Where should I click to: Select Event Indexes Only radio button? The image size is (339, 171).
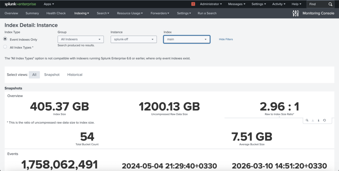(5, 39)
